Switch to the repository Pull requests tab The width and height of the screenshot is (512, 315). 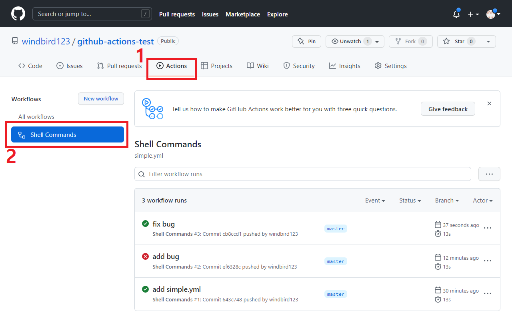coord(119,66)
